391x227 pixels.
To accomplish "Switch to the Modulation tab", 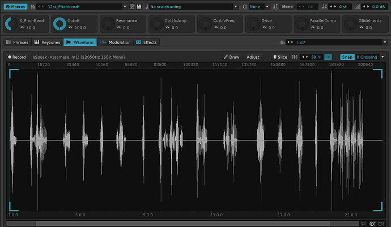I will [116, 42].
